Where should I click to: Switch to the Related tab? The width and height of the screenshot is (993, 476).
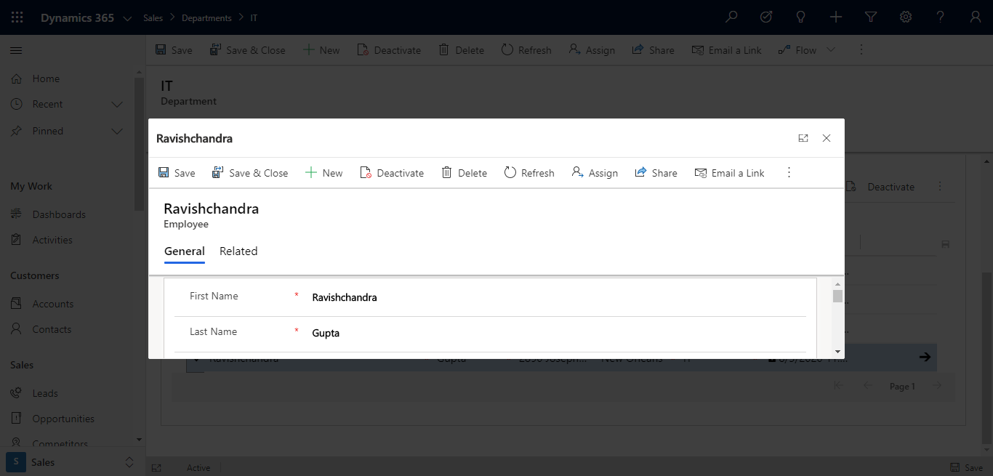pyautogui.click(x=238, y=251)
